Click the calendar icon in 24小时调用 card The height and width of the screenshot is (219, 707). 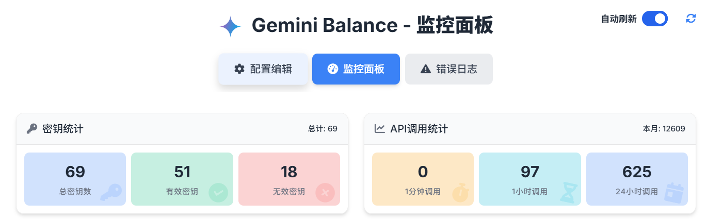pos(673,192)
